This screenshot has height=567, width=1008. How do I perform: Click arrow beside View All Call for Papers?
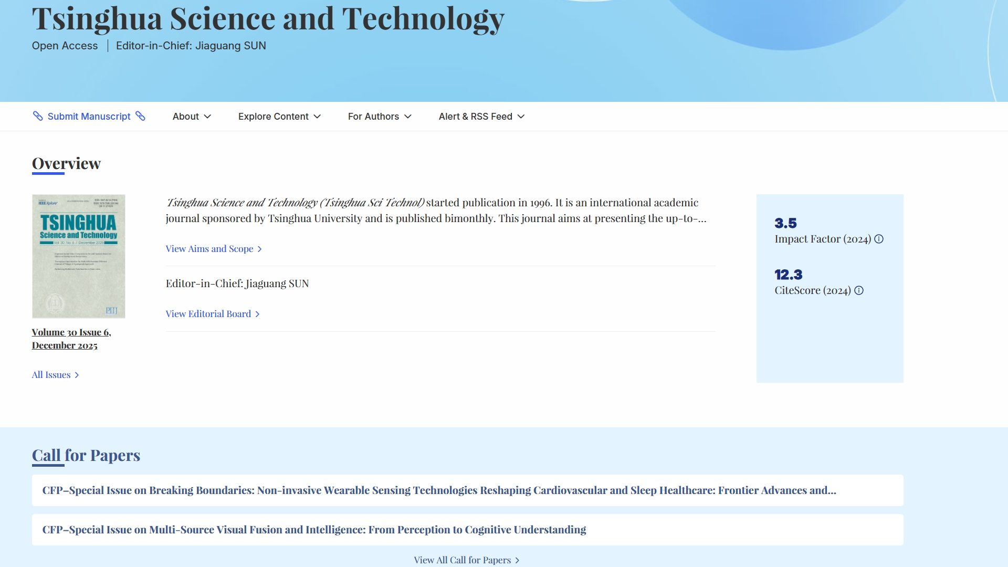click(x=517, y=560)
